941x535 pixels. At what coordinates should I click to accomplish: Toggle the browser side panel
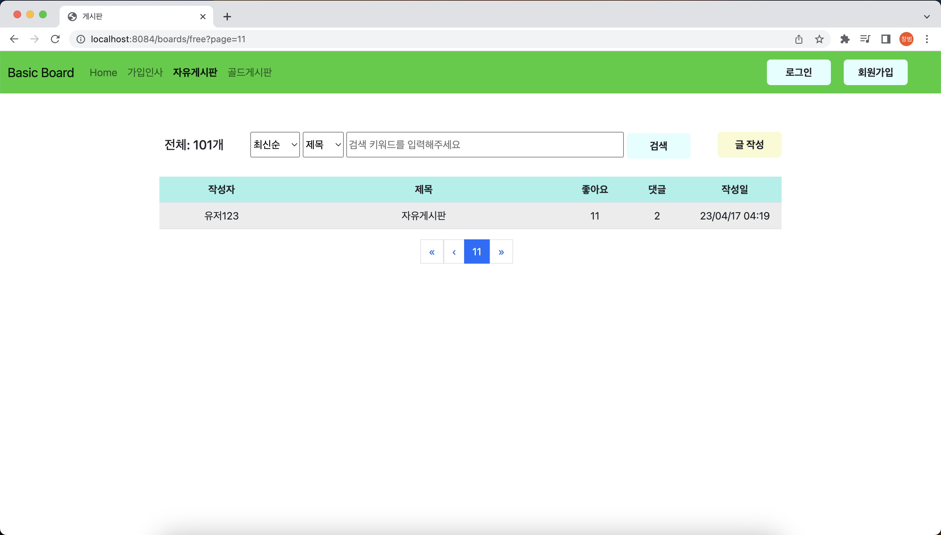[886, 39]
